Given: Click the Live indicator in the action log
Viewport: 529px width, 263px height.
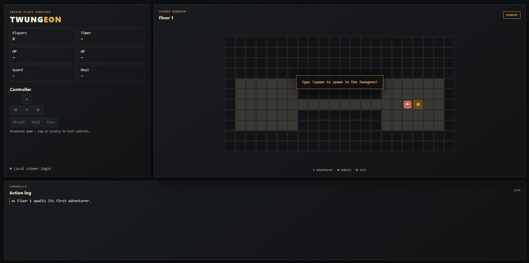Looking at the screenshot, I should tap(517, 190).
